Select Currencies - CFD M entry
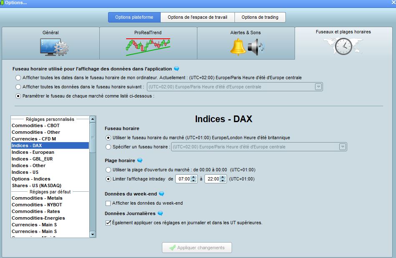The height and width of the screenshot is (258, 396). click(x=50, y=139)
